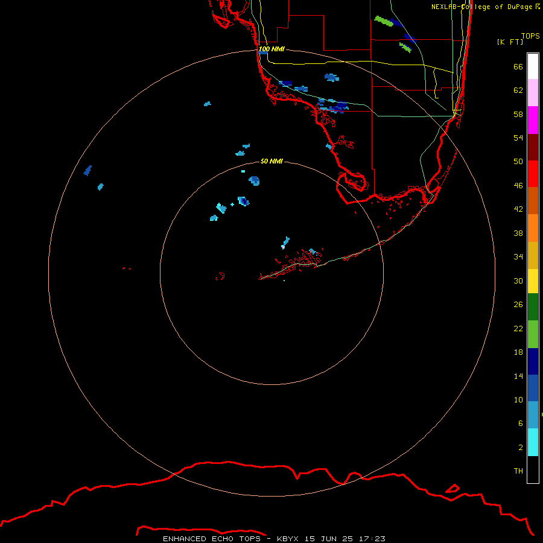
Task: Click the 50 NMI range ring label
Action: 271,161
